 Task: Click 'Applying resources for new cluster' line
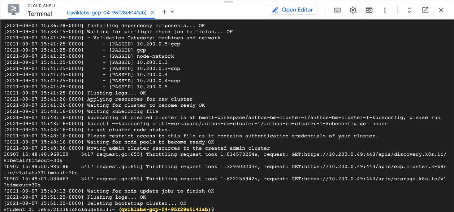pos(98,99)
